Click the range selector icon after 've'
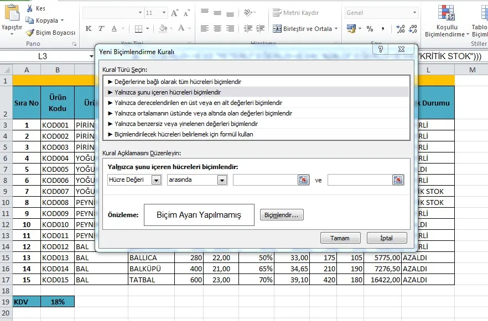 pyautogui.click(x=398, y=180)
